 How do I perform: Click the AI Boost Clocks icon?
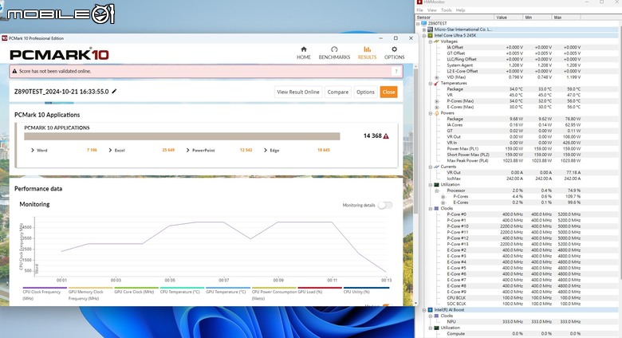(437, 316)
